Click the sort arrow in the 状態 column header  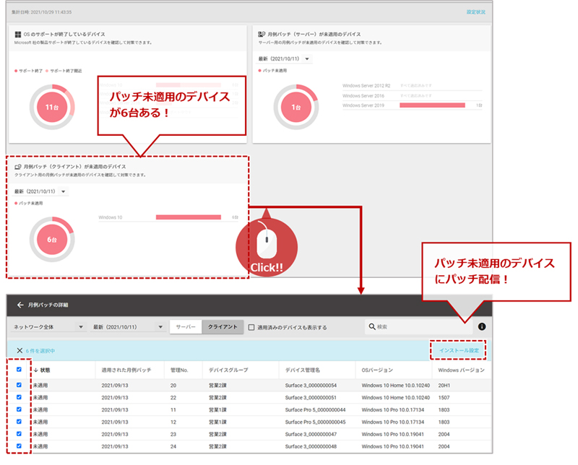click(x=35, y=370)
